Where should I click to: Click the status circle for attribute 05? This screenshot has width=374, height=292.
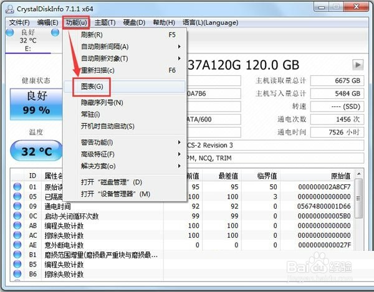[17, 197]
